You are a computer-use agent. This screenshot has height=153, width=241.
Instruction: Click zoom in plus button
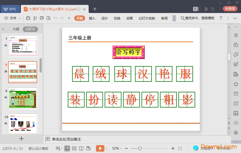173,148
